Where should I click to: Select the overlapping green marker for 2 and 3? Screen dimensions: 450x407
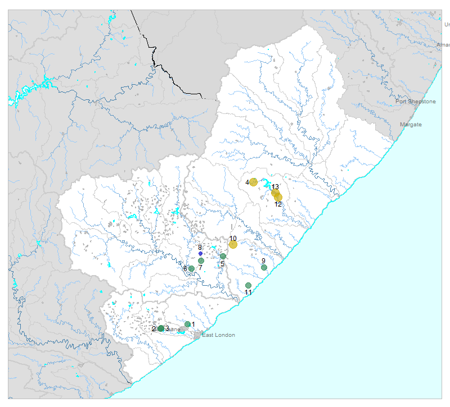[x=161, y=328]
